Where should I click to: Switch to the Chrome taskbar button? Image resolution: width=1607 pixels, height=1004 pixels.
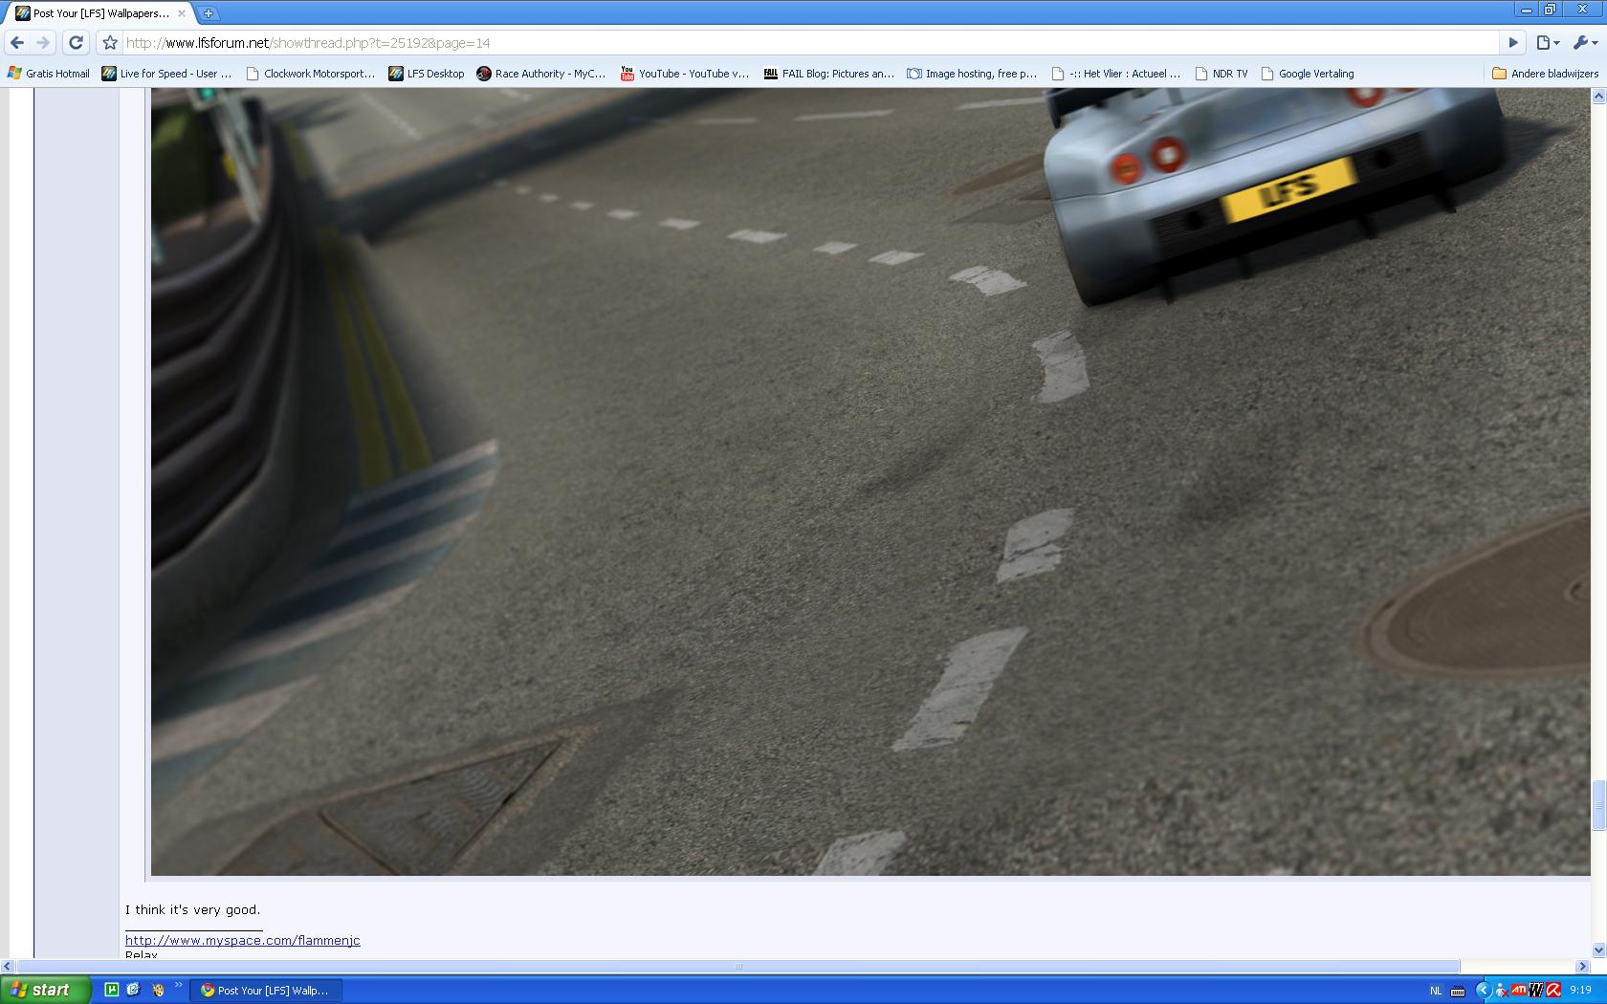[x=267, y=991]
